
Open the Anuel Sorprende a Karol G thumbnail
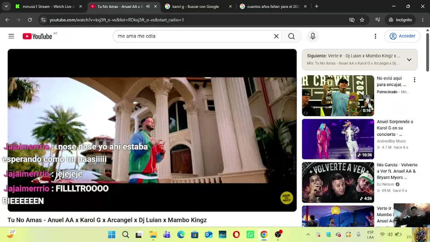click(338, 139)
